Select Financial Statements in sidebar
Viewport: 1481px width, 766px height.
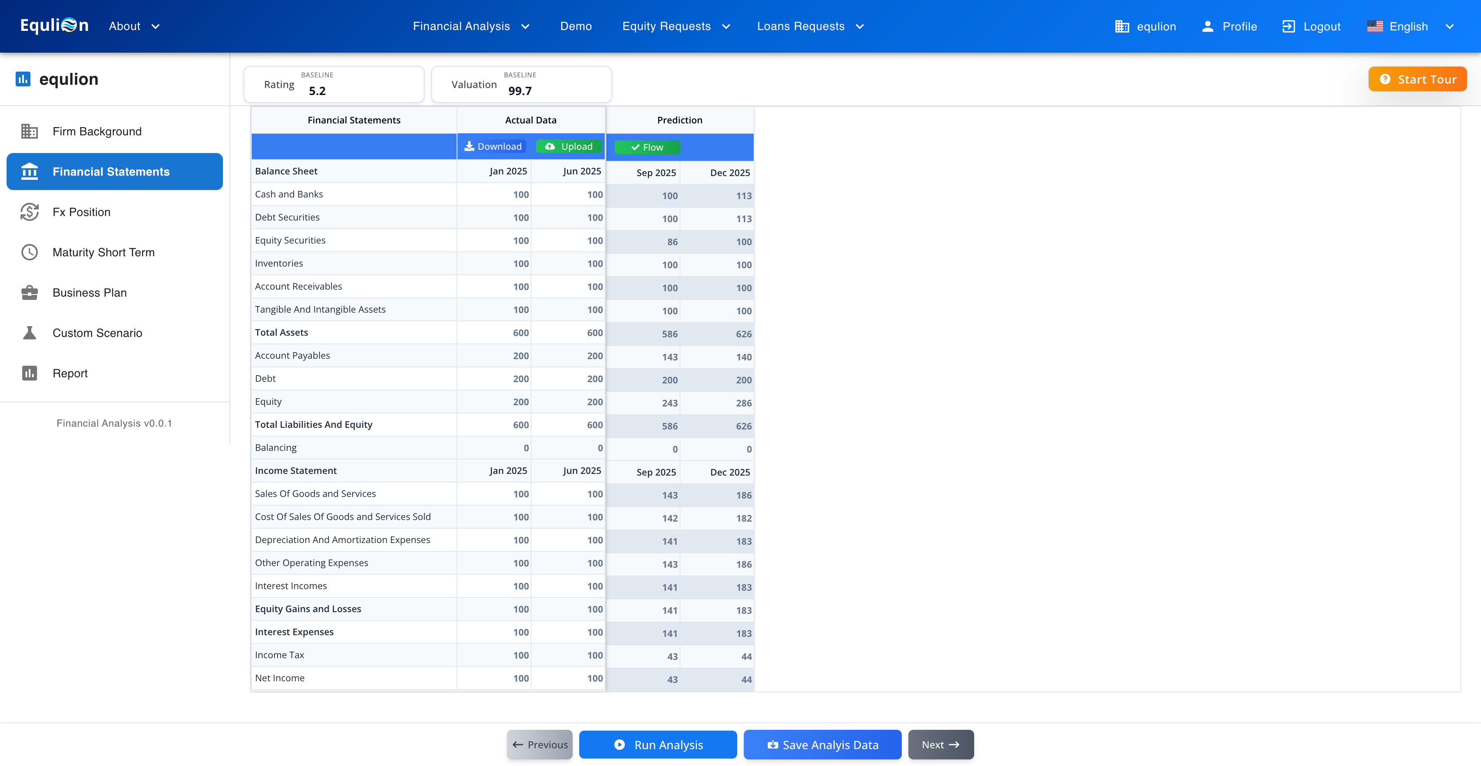click(x=114, y=172)
